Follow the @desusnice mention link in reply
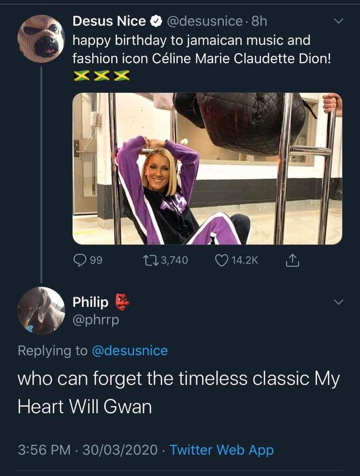The image size is (360, 476). (x=129, y=350)
